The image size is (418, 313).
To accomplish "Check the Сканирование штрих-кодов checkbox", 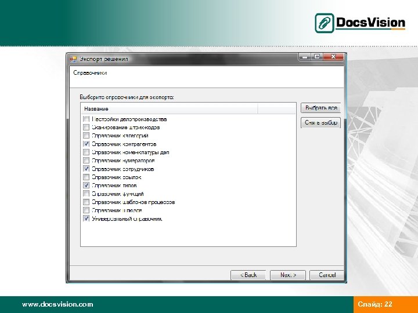I will (x=86, y=127).
